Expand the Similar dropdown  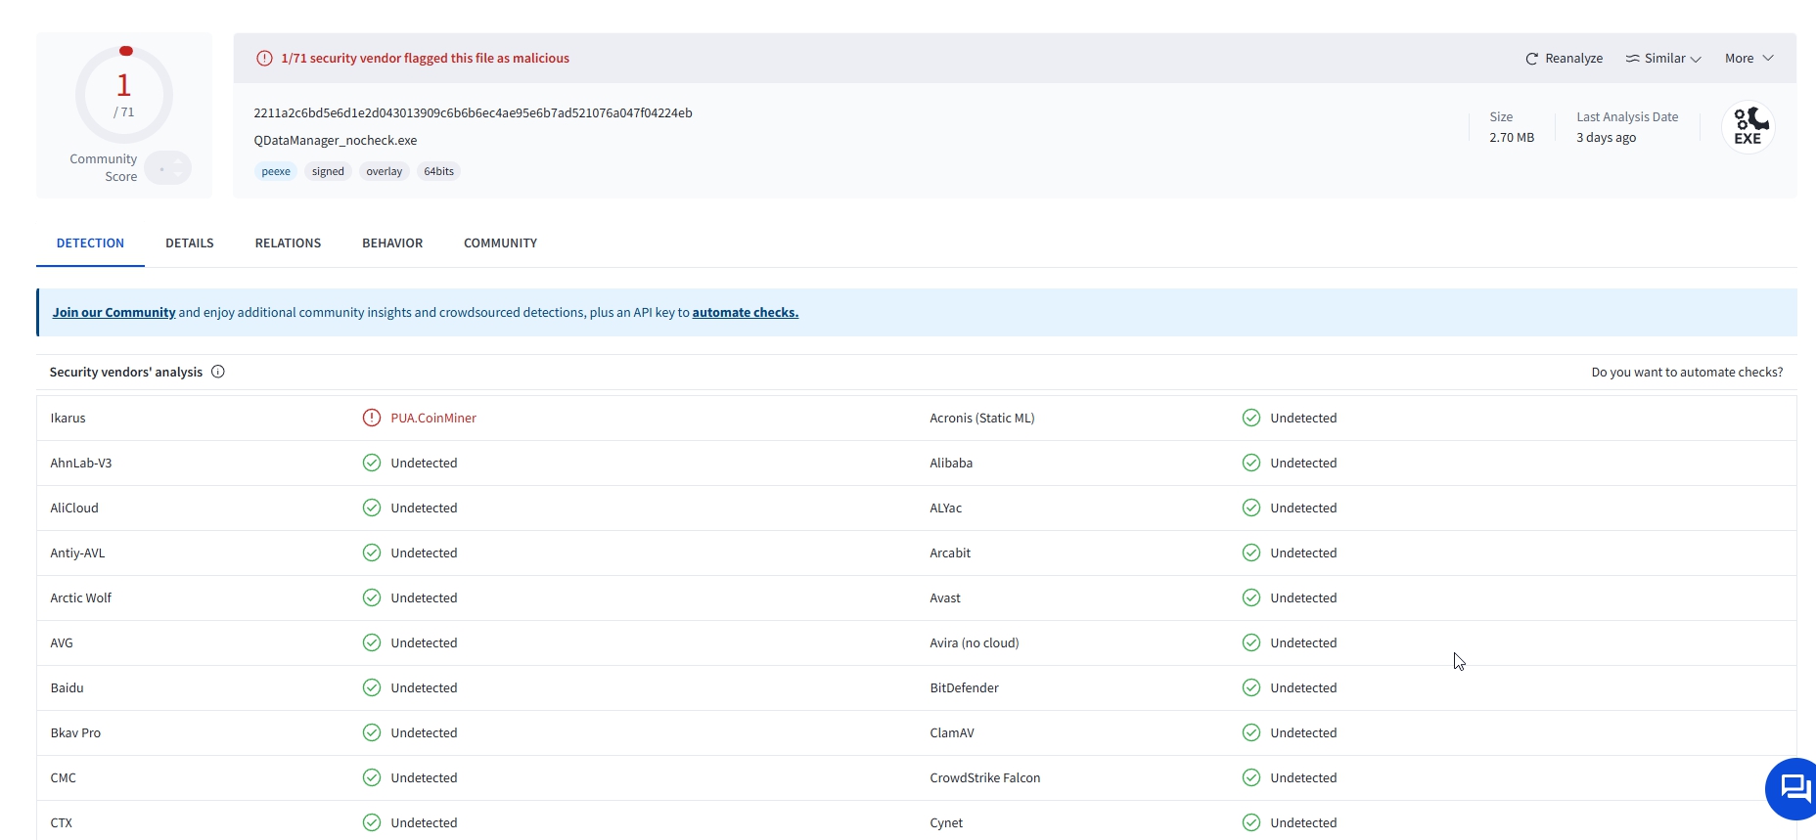click(1663, 59)
